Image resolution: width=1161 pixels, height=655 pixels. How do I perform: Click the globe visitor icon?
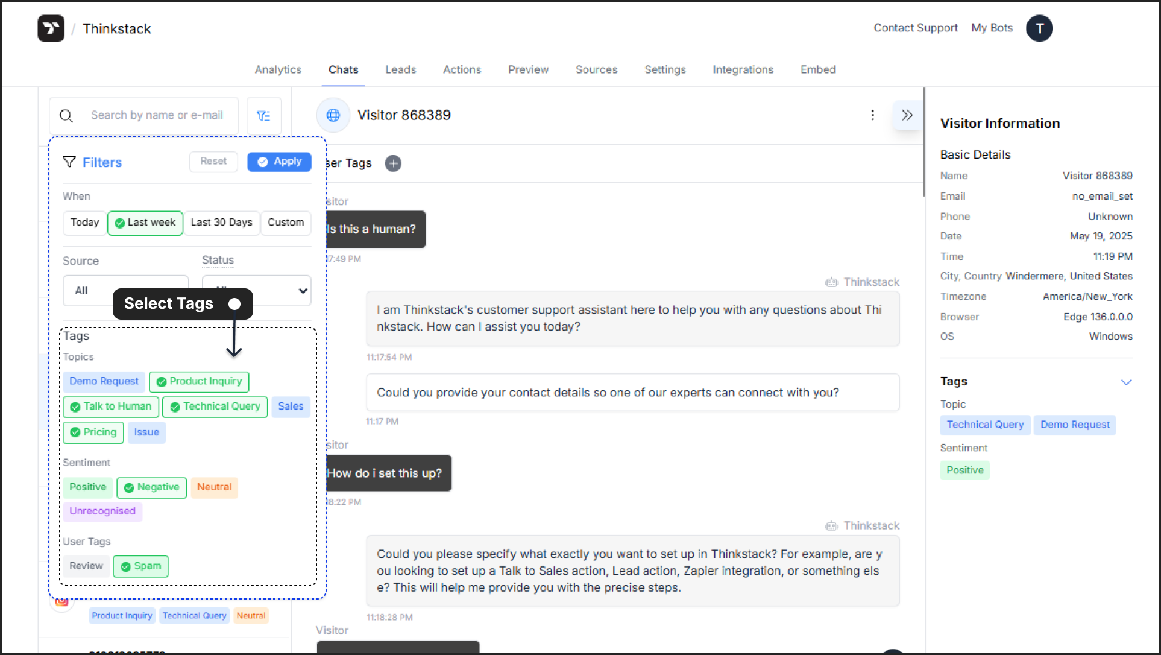coord(333,115)
